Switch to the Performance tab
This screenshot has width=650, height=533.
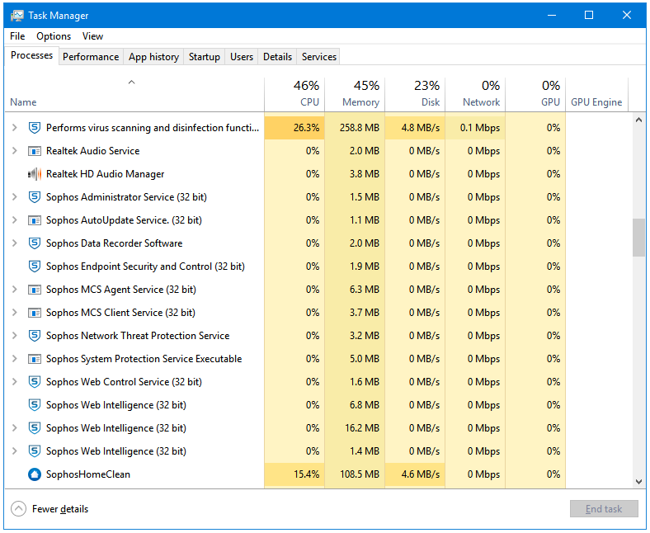point(91,57)
